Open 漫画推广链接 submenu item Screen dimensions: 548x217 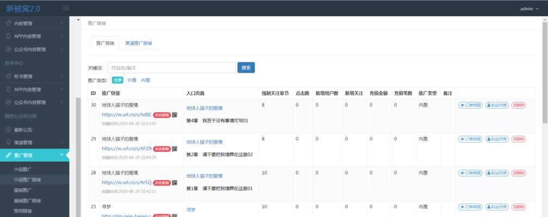click(x=27, y=201)
